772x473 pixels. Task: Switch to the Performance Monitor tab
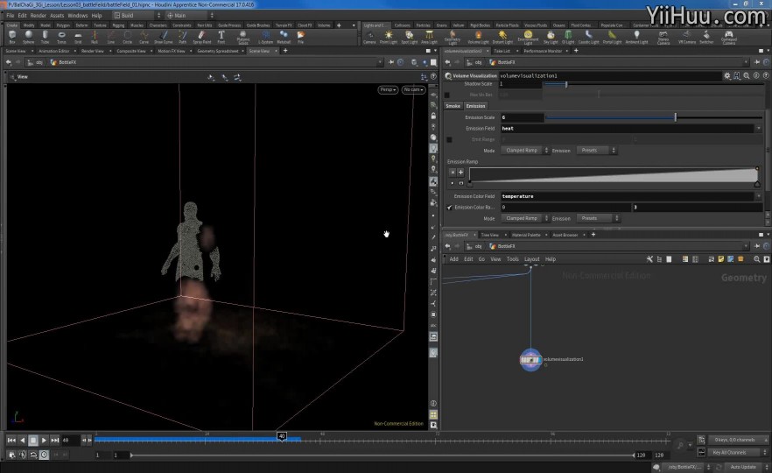point(543,51)
